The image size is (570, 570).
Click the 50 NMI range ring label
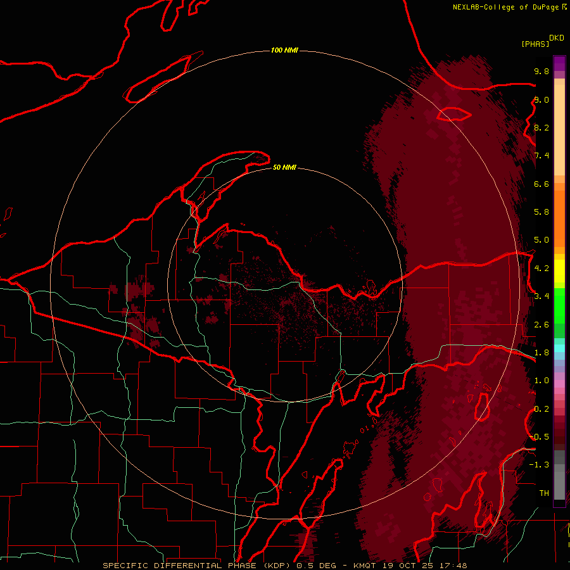pyautogui.click(x=284, y=167)
